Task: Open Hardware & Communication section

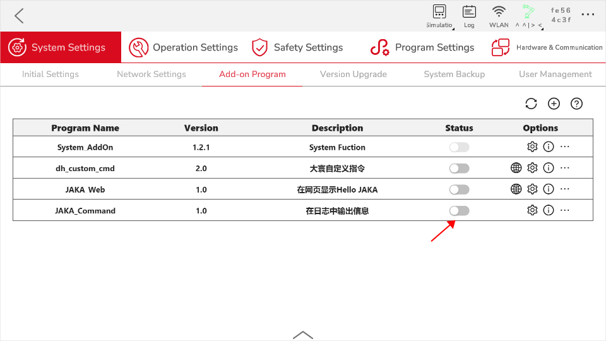Action: click(x=547, y=47)
